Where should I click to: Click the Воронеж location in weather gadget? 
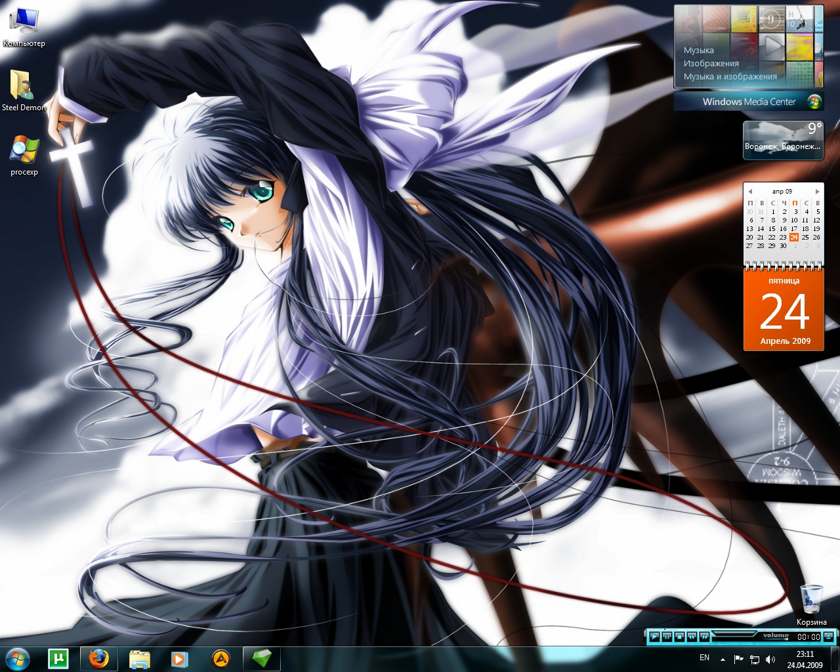click(782, 146)
